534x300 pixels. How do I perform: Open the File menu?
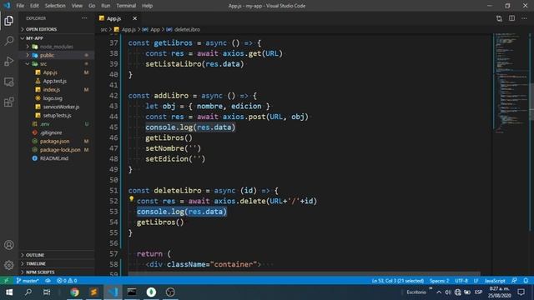pyautogui.click(x=20, y=6)
